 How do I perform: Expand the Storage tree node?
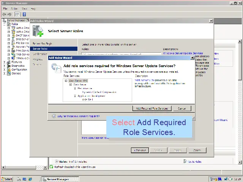[4, 73]
